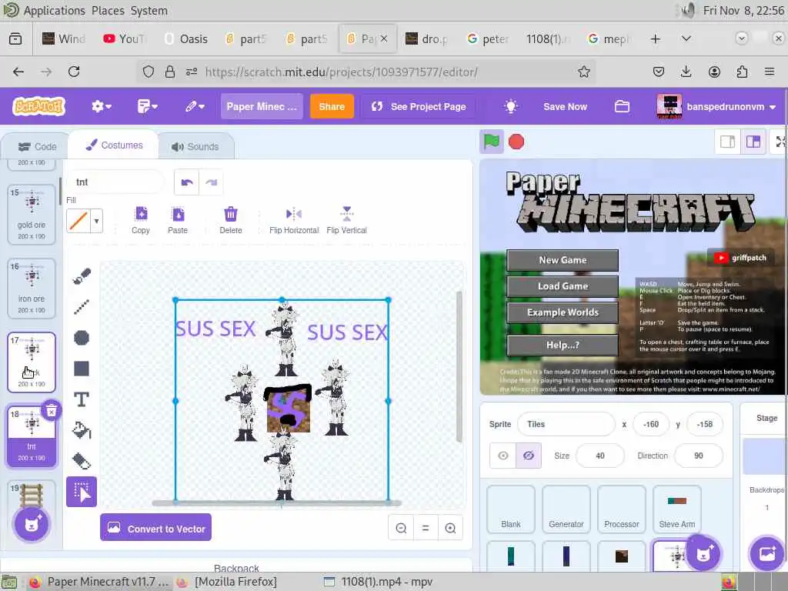Select the Circle tool
This screenshot has height=591, width=788.
tap(82, 338)
